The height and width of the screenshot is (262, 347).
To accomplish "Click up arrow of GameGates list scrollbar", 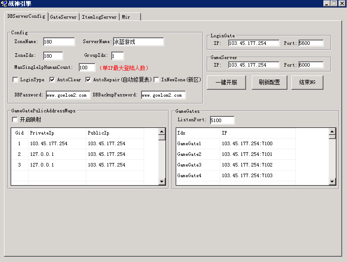I will [x=332, y=132].
